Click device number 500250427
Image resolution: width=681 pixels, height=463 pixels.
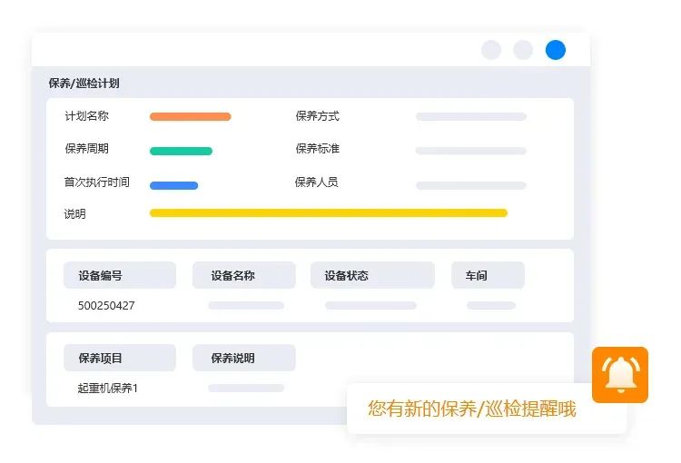[x=106, y=305]
